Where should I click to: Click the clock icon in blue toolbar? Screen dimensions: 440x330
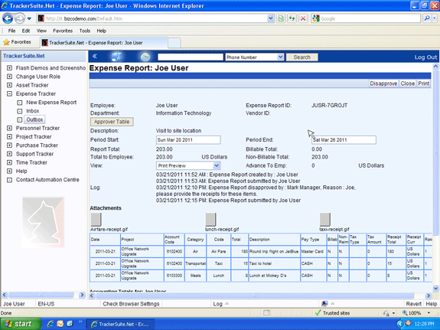(x=145, y=57)
